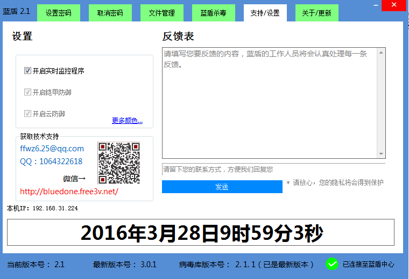Close the window with the red button
The width and height of the screenshot is (409, 279).
click(394, 5)
